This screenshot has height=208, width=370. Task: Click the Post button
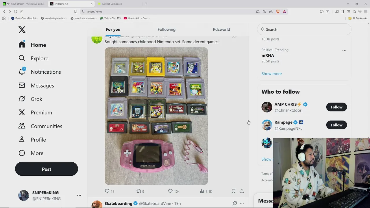click(x=47, y=169)
